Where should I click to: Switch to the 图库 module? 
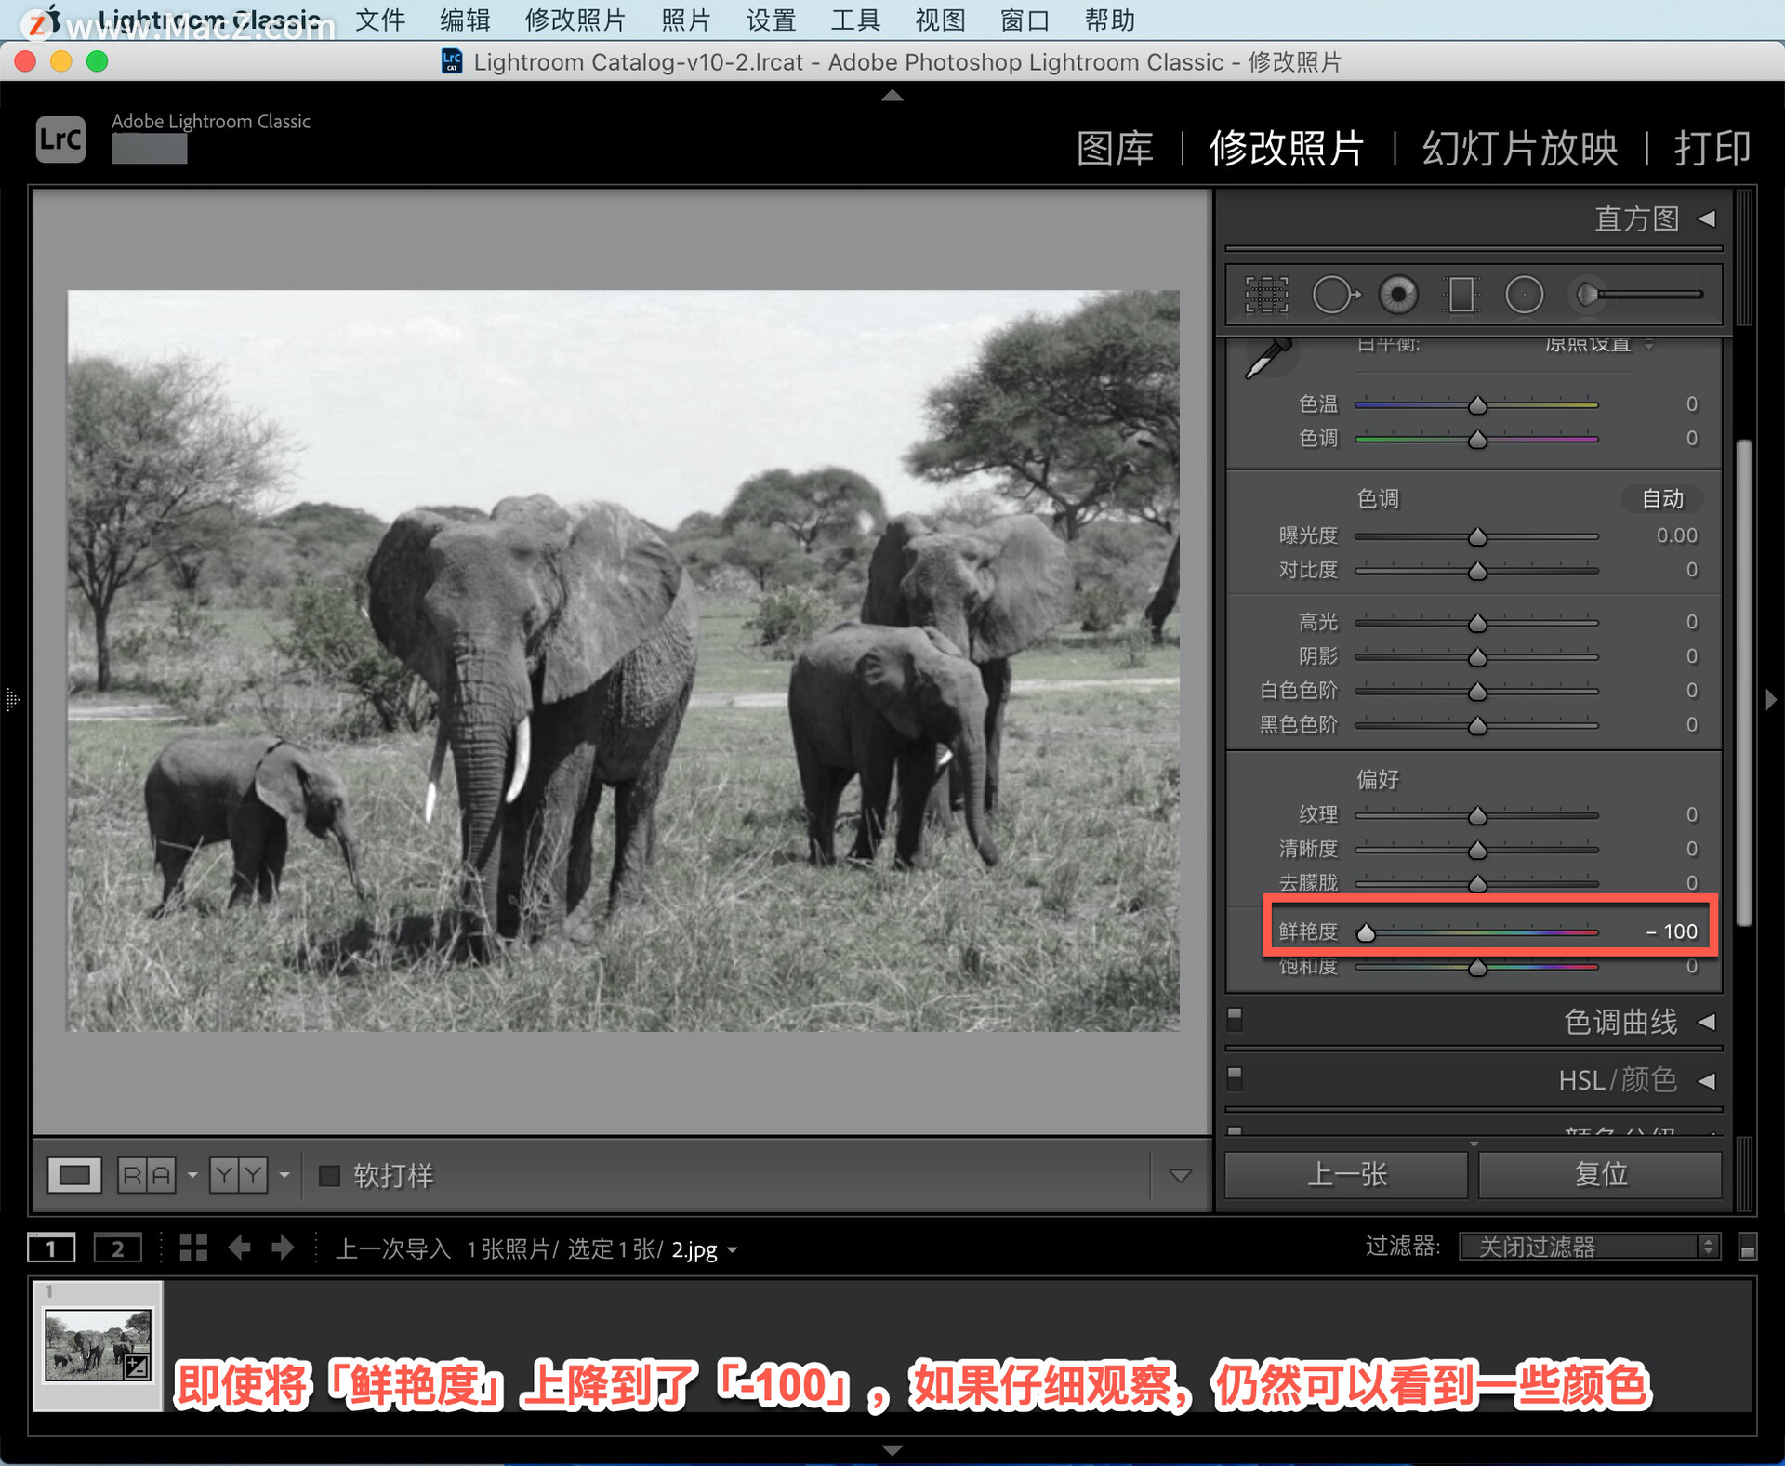click(x=1115, y=149)
